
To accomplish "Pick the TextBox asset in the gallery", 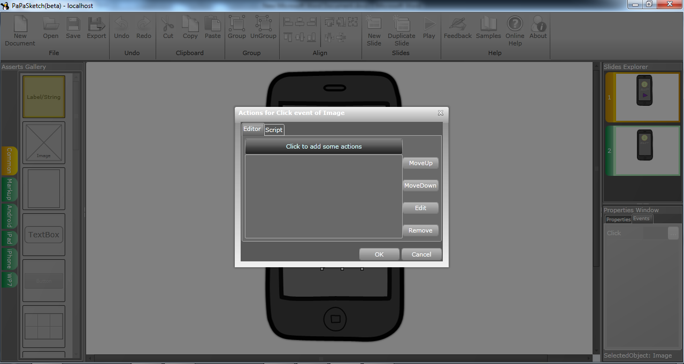I will pos(44,235).
